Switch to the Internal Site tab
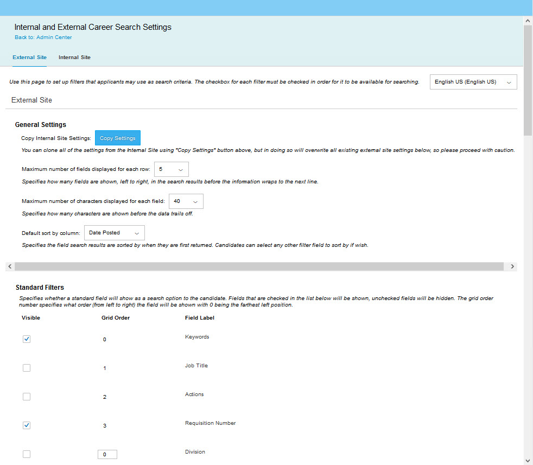The width and height of the screenshot is (533, 465). 74,58
